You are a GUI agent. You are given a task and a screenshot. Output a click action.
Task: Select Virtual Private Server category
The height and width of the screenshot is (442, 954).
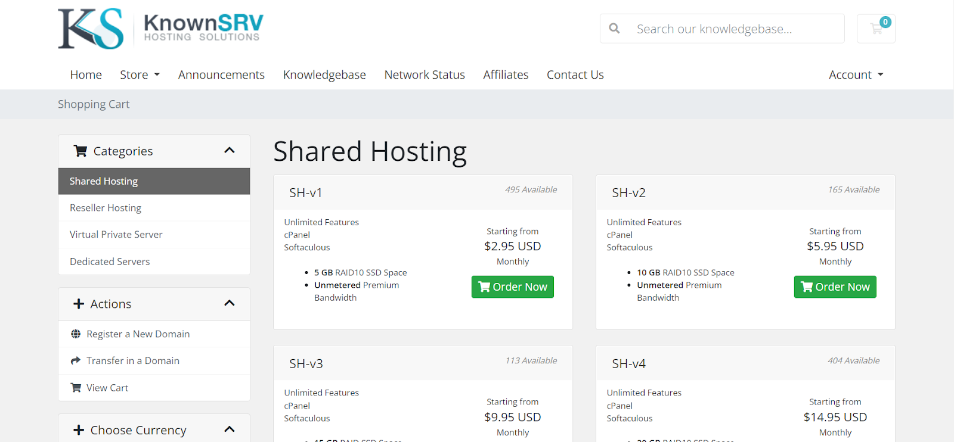[154, 235]
